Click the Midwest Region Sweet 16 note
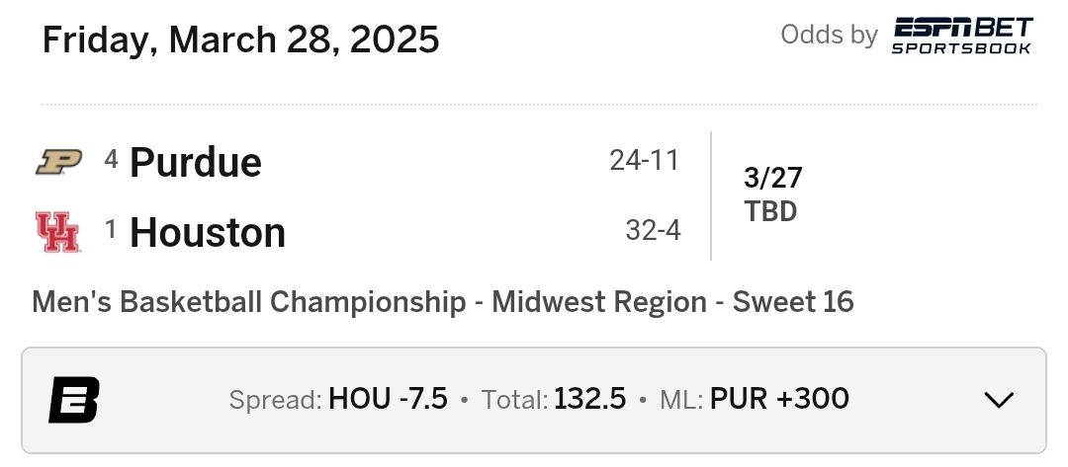1068x467 pixels. tap(442, 301)
